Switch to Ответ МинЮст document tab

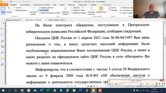(x=57, y=20)
